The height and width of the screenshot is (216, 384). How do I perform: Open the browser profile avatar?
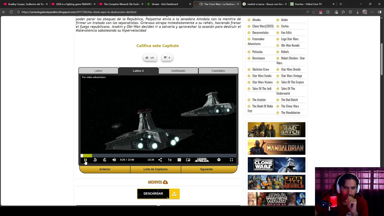pyautogui.click(x=365, y=12)
